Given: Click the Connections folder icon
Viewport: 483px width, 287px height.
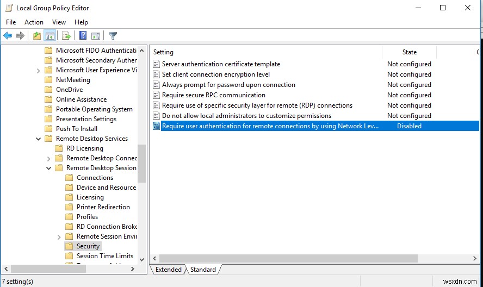Looking at the screenshot, I should coord(69,178).
